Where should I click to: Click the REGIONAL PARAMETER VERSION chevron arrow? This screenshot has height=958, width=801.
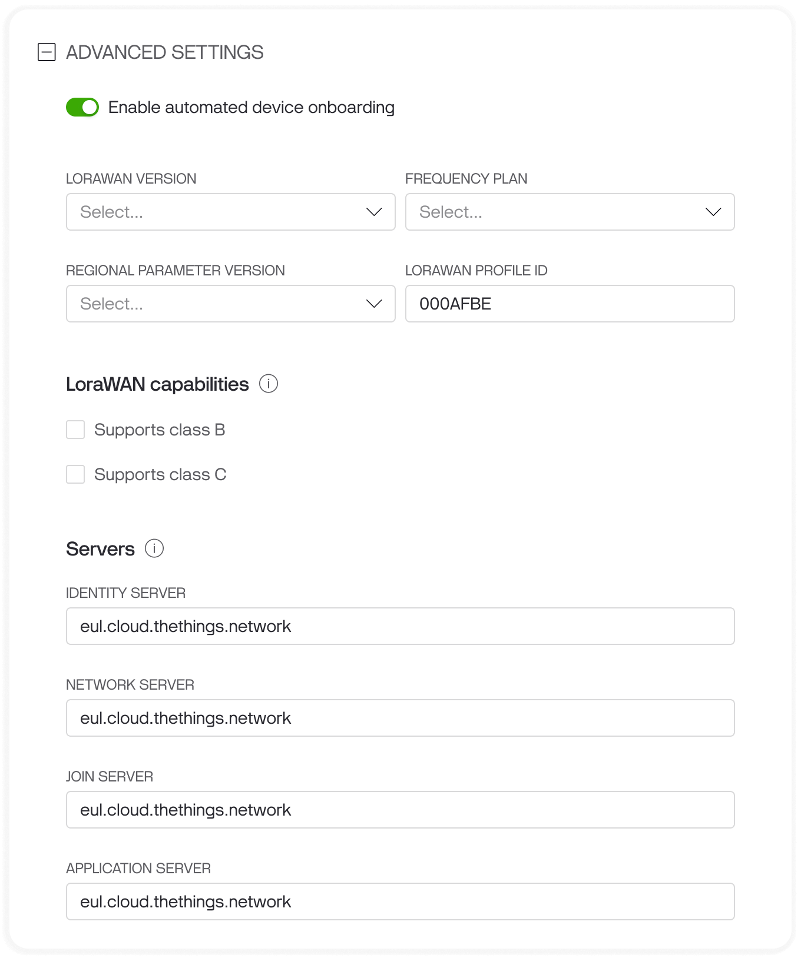pos(373,304)
